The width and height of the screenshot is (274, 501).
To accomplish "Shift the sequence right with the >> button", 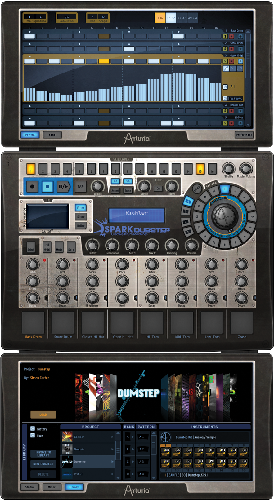I will (x=128, y=181).
